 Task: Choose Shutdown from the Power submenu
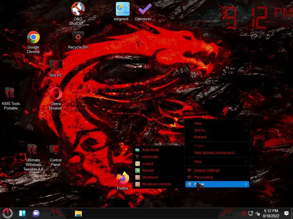pos(159,177)
